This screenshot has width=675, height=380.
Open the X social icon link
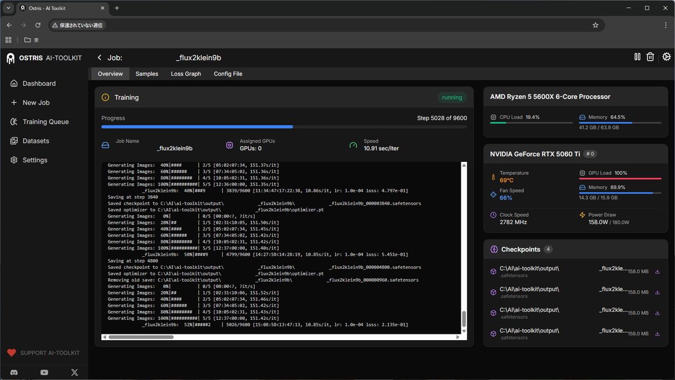coord(75,372)
